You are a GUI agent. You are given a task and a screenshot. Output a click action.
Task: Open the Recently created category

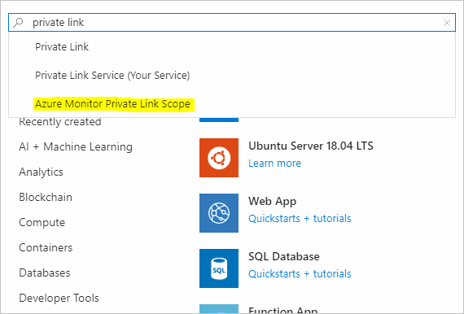coord(60,122)
